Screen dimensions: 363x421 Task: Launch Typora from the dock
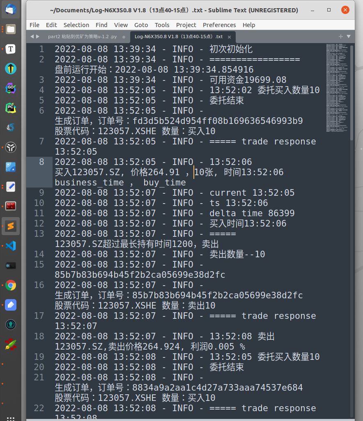tap(11, 49)
